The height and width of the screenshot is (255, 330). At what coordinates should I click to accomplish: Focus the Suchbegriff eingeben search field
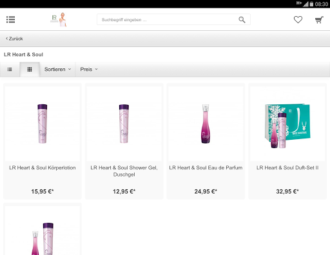168,19
